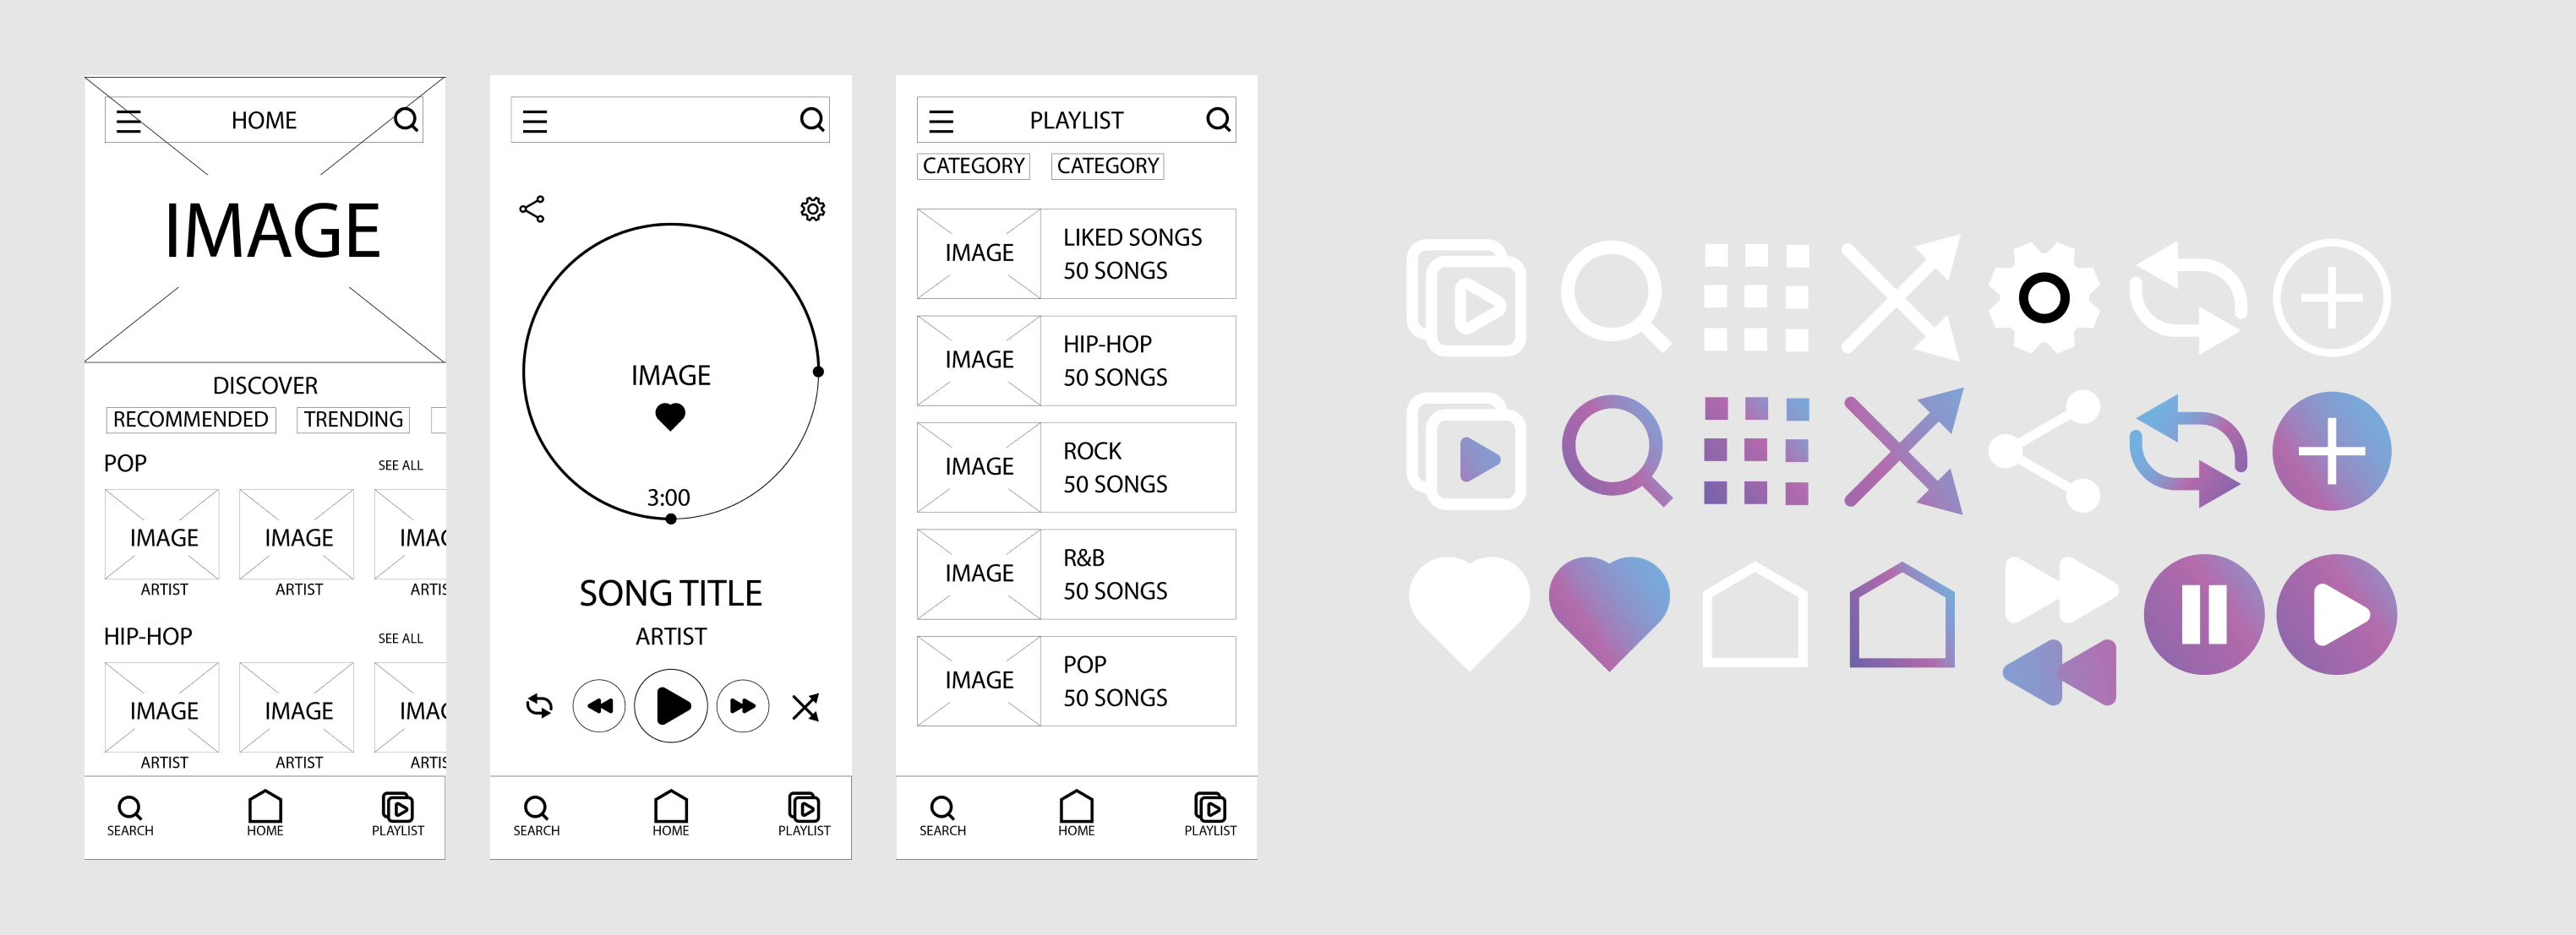Click the repeat/refresh icon in player

[x=536, y=707]
